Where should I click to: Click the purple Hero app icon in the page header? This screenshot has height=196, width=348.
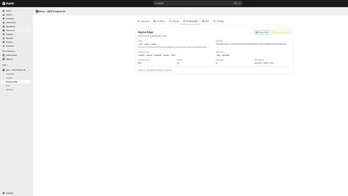click(37, 11)
